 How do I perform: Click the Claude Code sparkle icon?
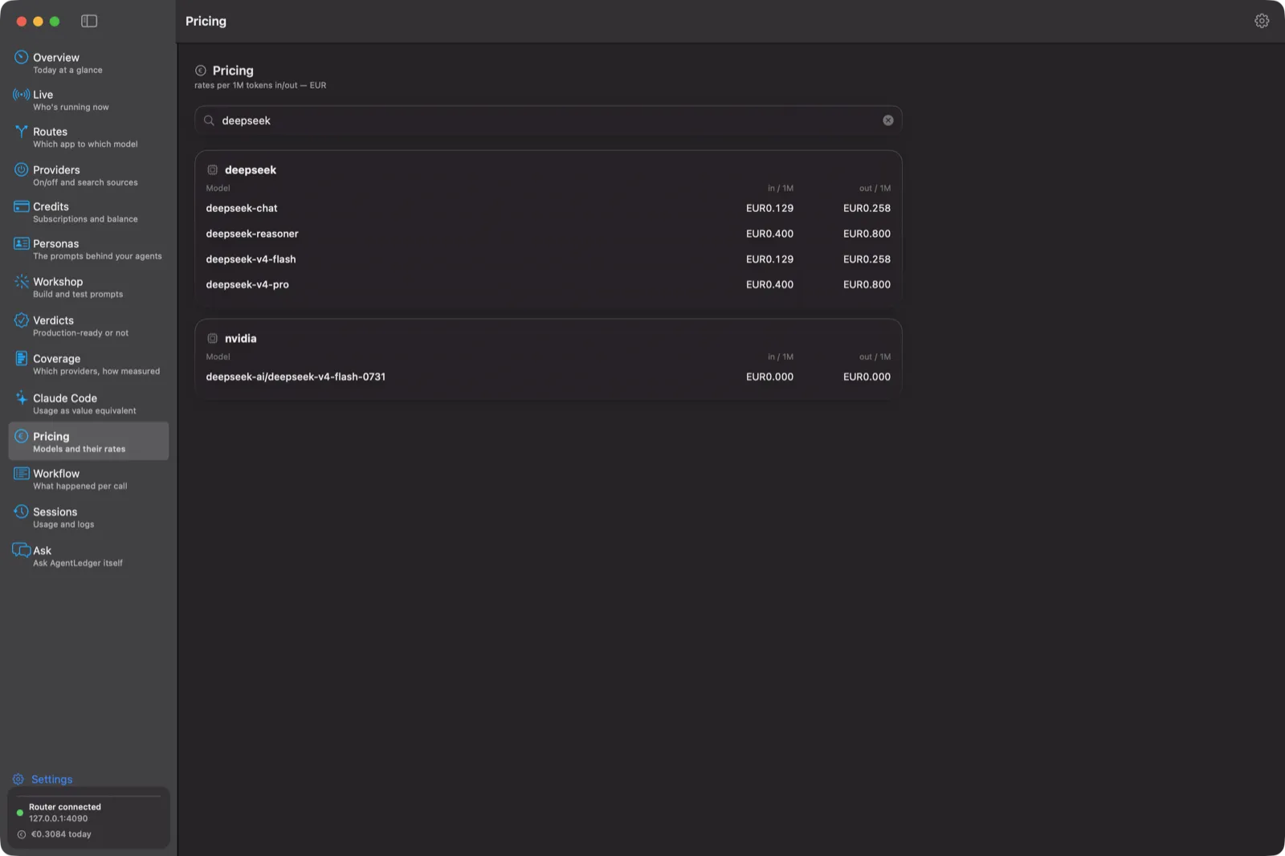21,397
